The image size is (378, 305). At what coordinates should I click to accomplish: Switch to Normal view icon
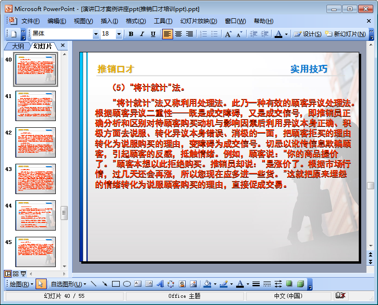click(8, 274)
